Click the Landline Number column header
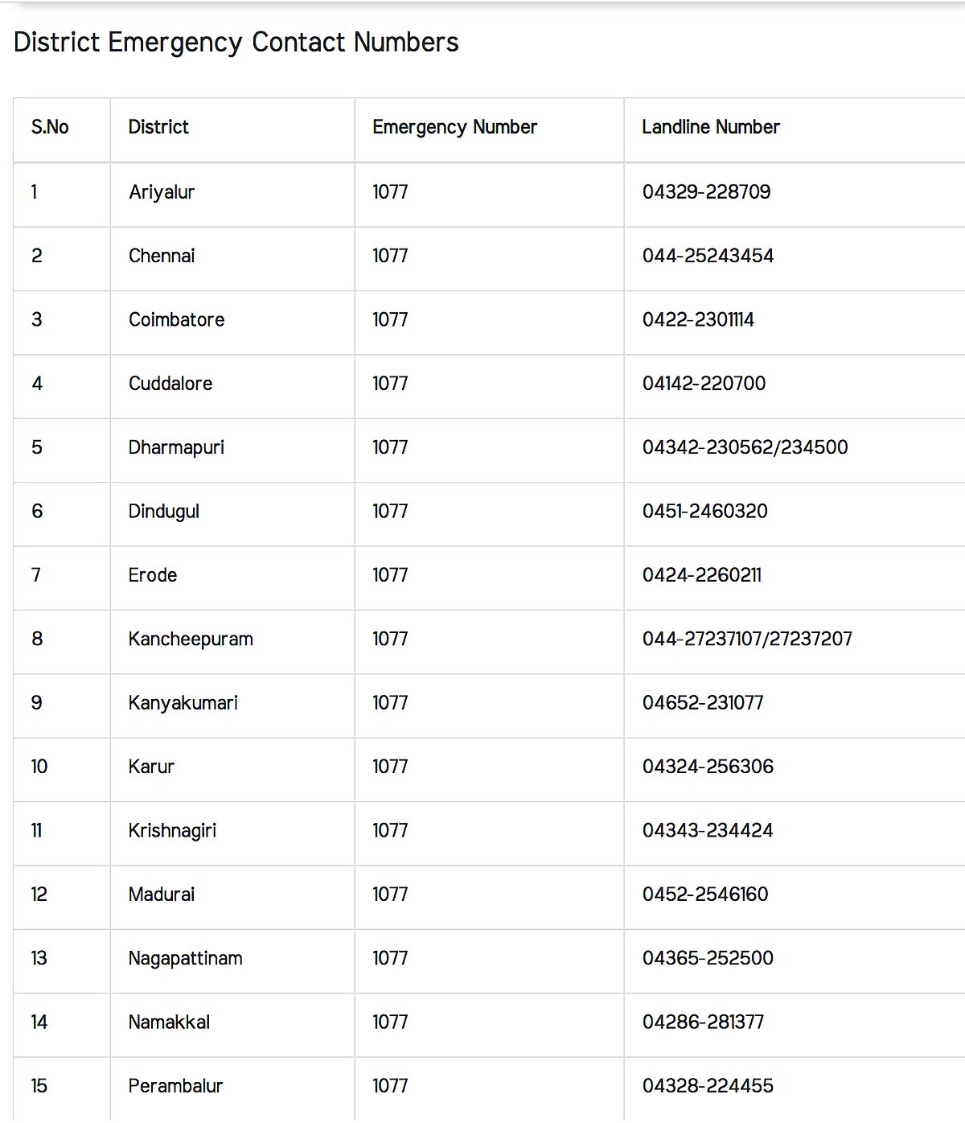 (x=710, y=127)
